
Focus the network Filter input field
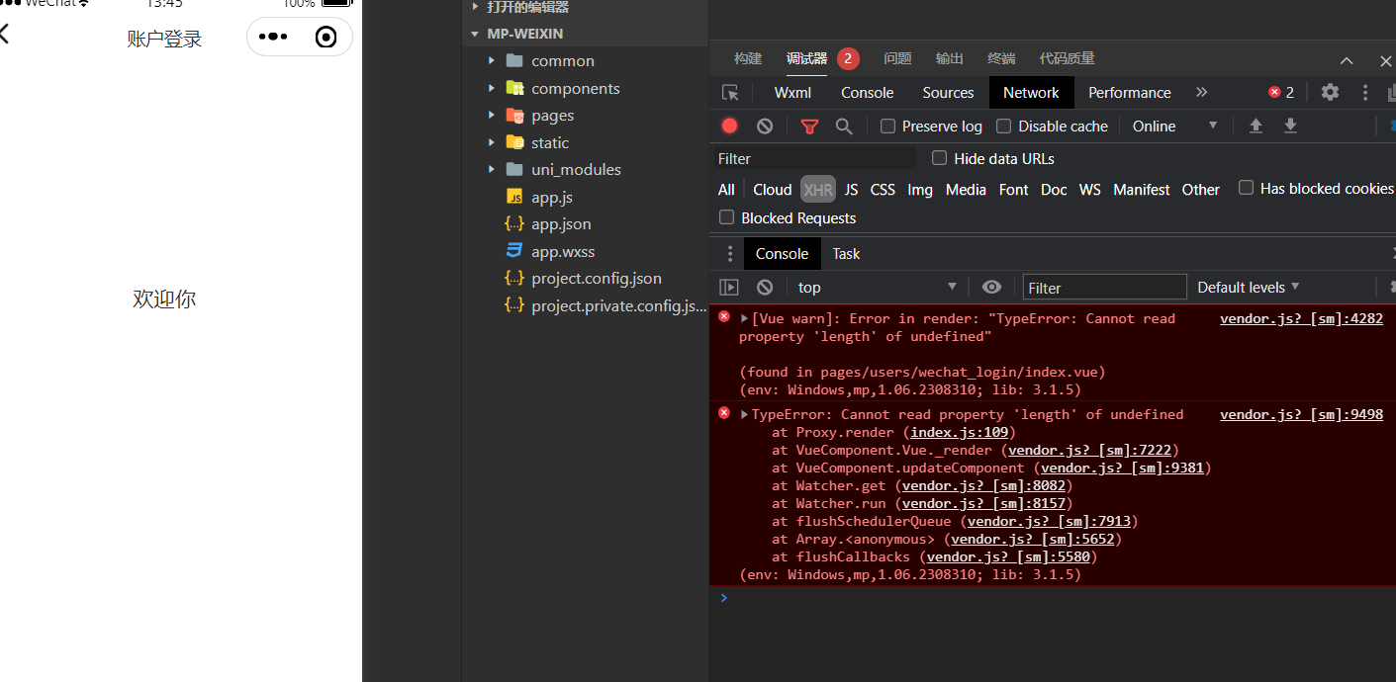(x=816, y=158)
